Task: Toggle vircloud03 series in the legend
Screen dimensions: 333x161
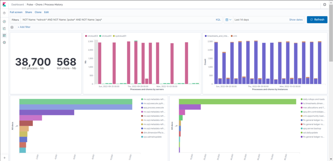Action: pyautogui.click(x=92, y=36)
